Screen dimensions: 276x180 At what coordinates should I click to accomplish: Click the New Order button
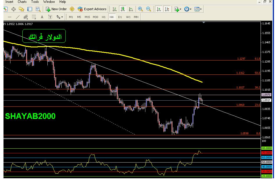56,9
